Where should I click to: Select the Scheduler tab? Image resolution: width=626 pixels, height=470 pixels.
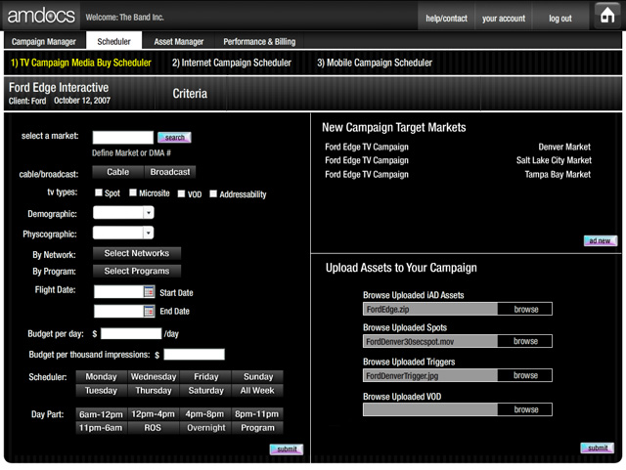[113, 41]
